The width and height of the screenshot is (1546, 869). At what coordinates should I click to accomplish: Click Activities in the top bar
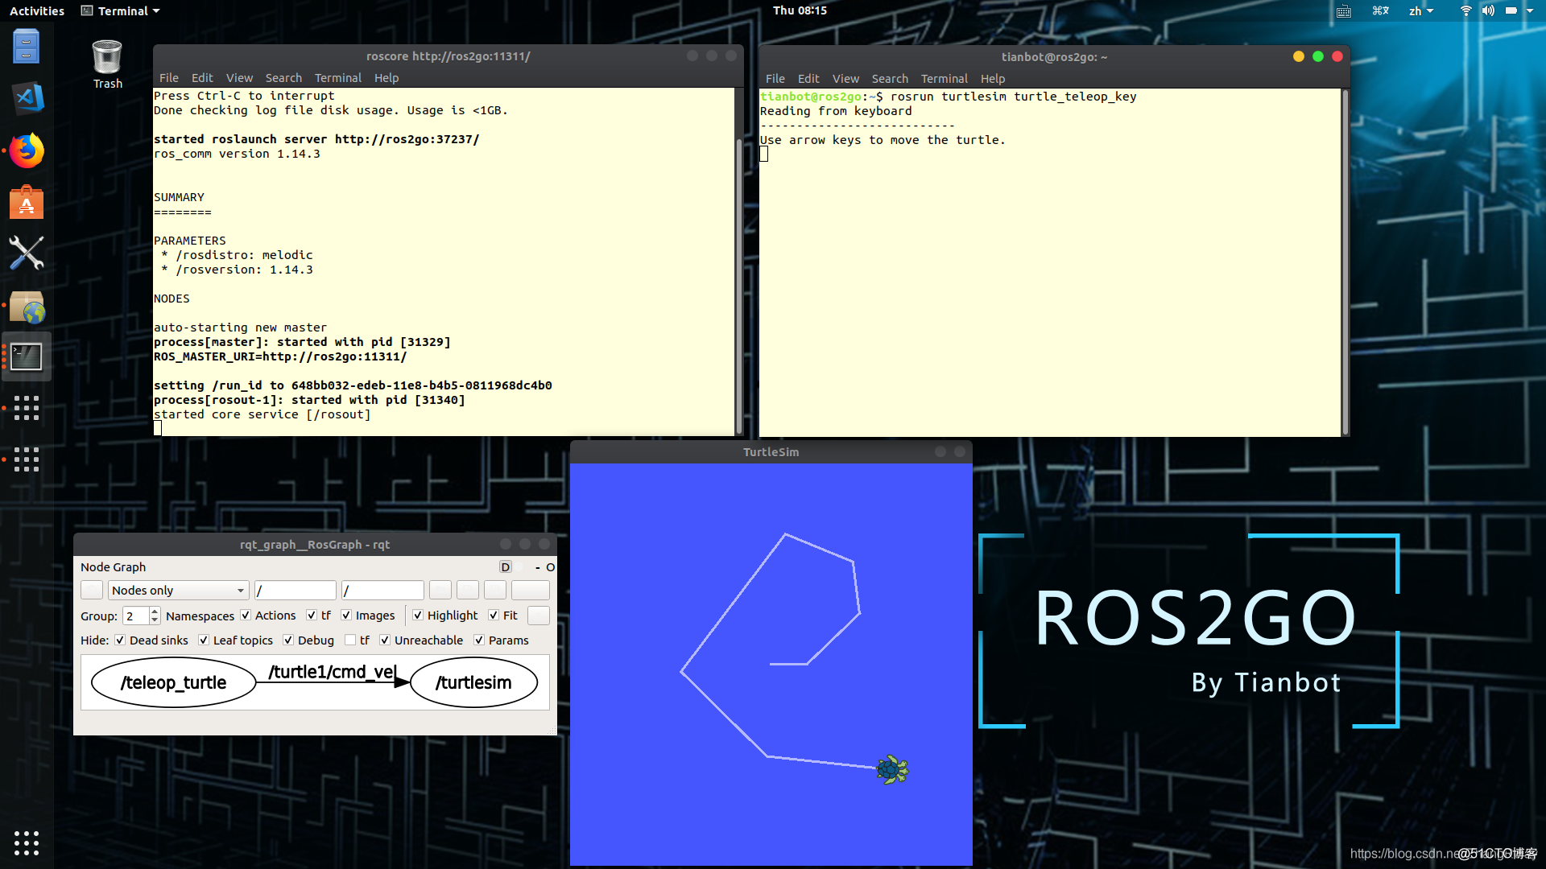coord(37,10)
